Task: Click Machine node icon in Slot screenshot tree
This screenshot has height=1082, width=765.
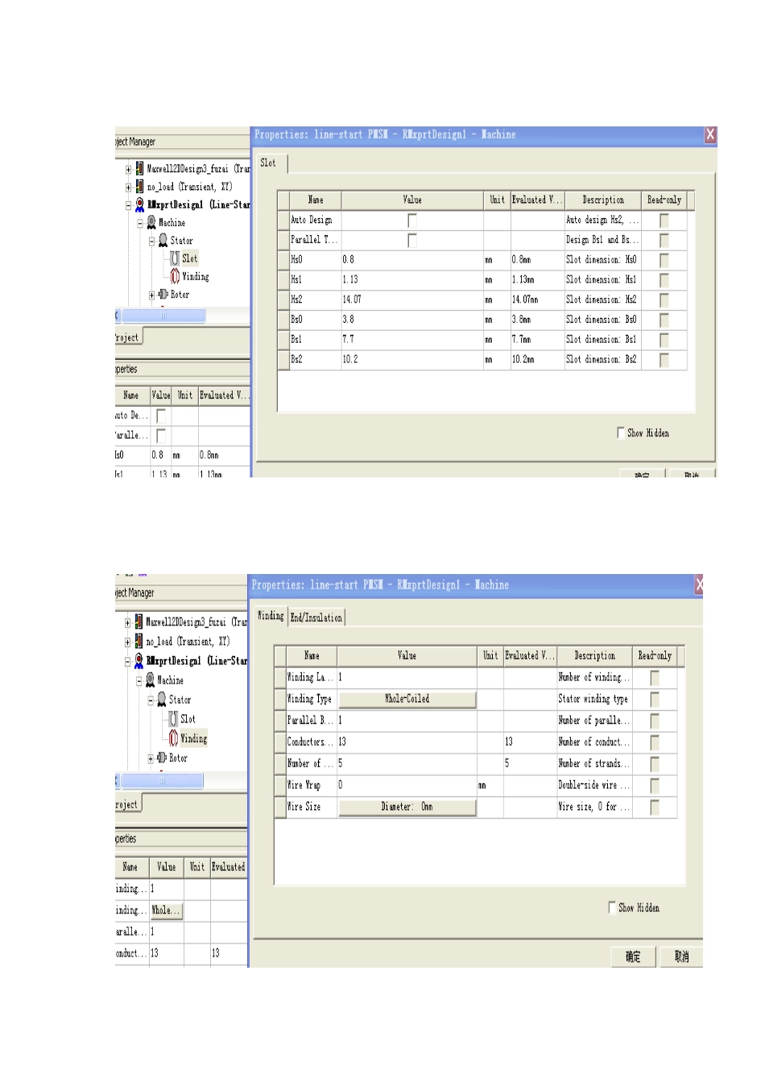Action: 151,222
